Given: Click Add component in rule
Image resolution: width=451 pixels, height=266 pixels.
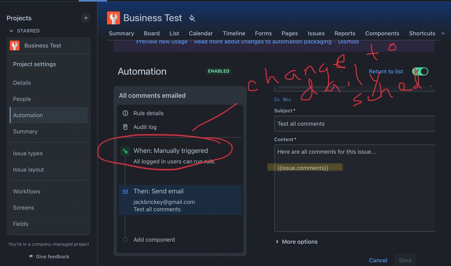Looking at the screenshot, I should [x=154, y=239].
